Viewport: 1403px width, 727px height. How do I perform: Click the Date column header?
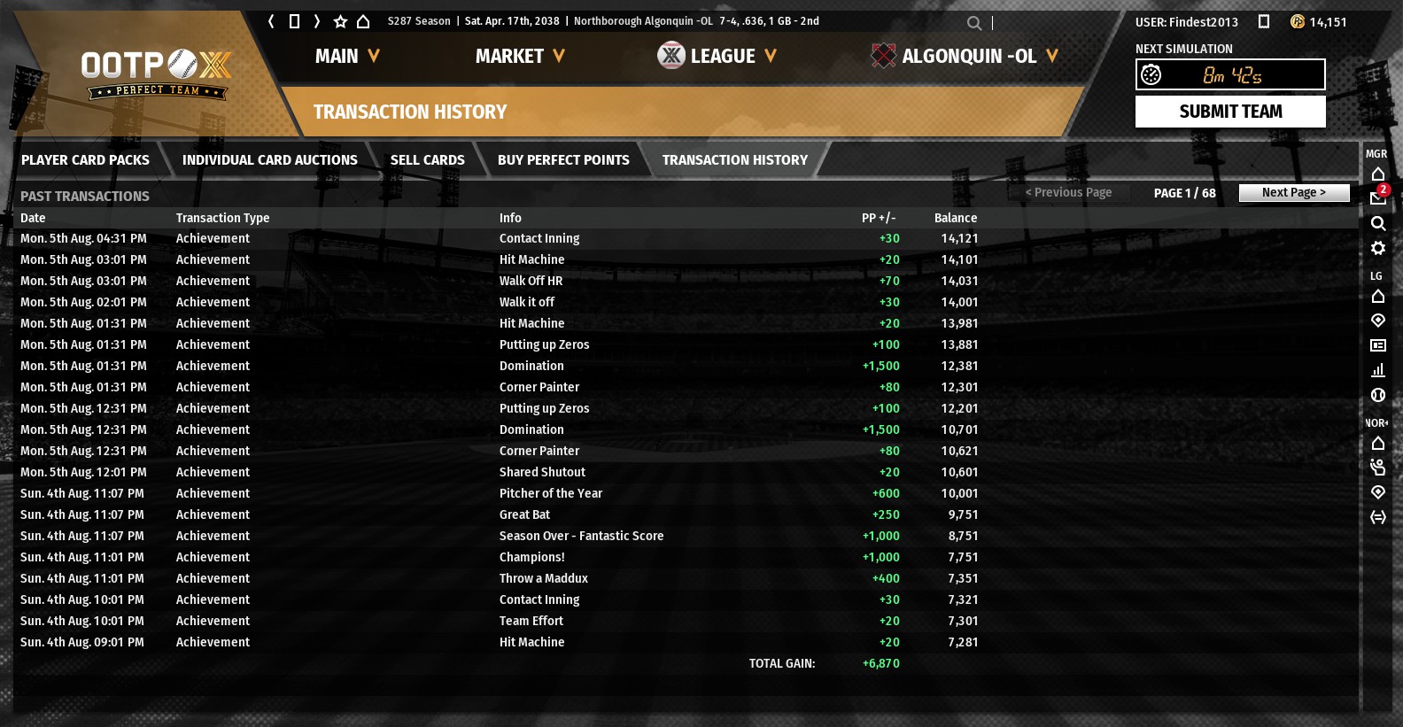[33, 218]
